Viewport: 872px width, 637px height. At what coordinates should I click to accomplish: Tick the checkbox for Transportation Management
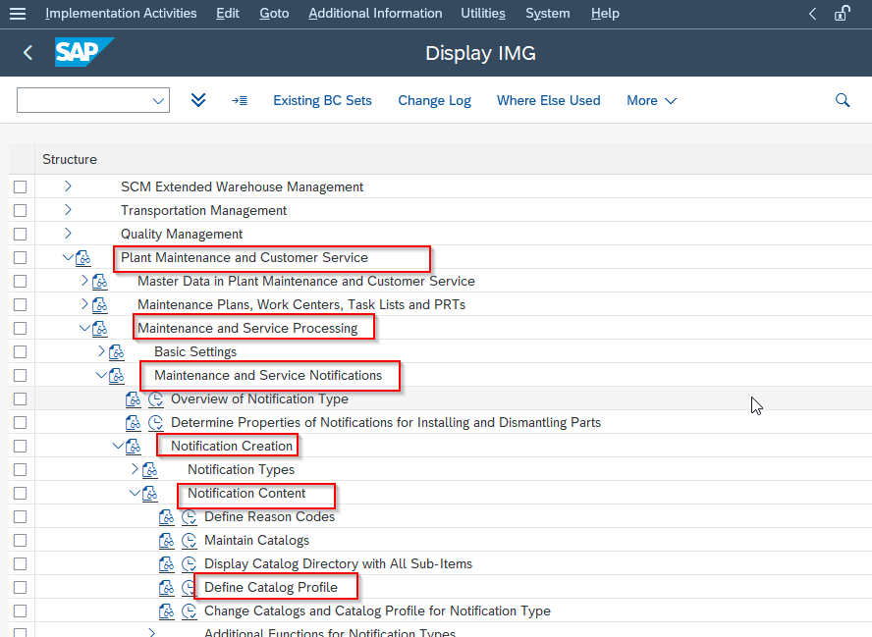coord(20,211)
